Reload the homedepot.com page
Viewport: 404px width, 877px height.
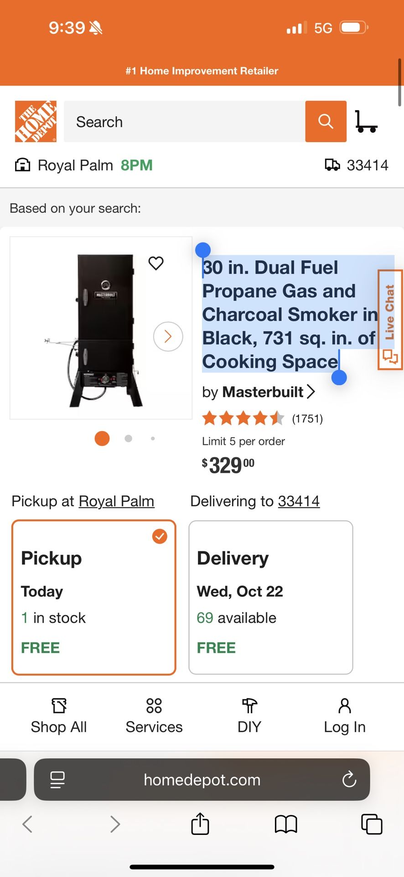pos(349,779)
